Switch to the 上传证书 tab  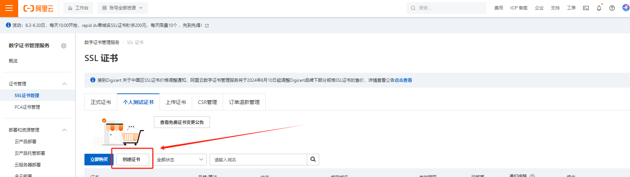click(x=176, y=102)
